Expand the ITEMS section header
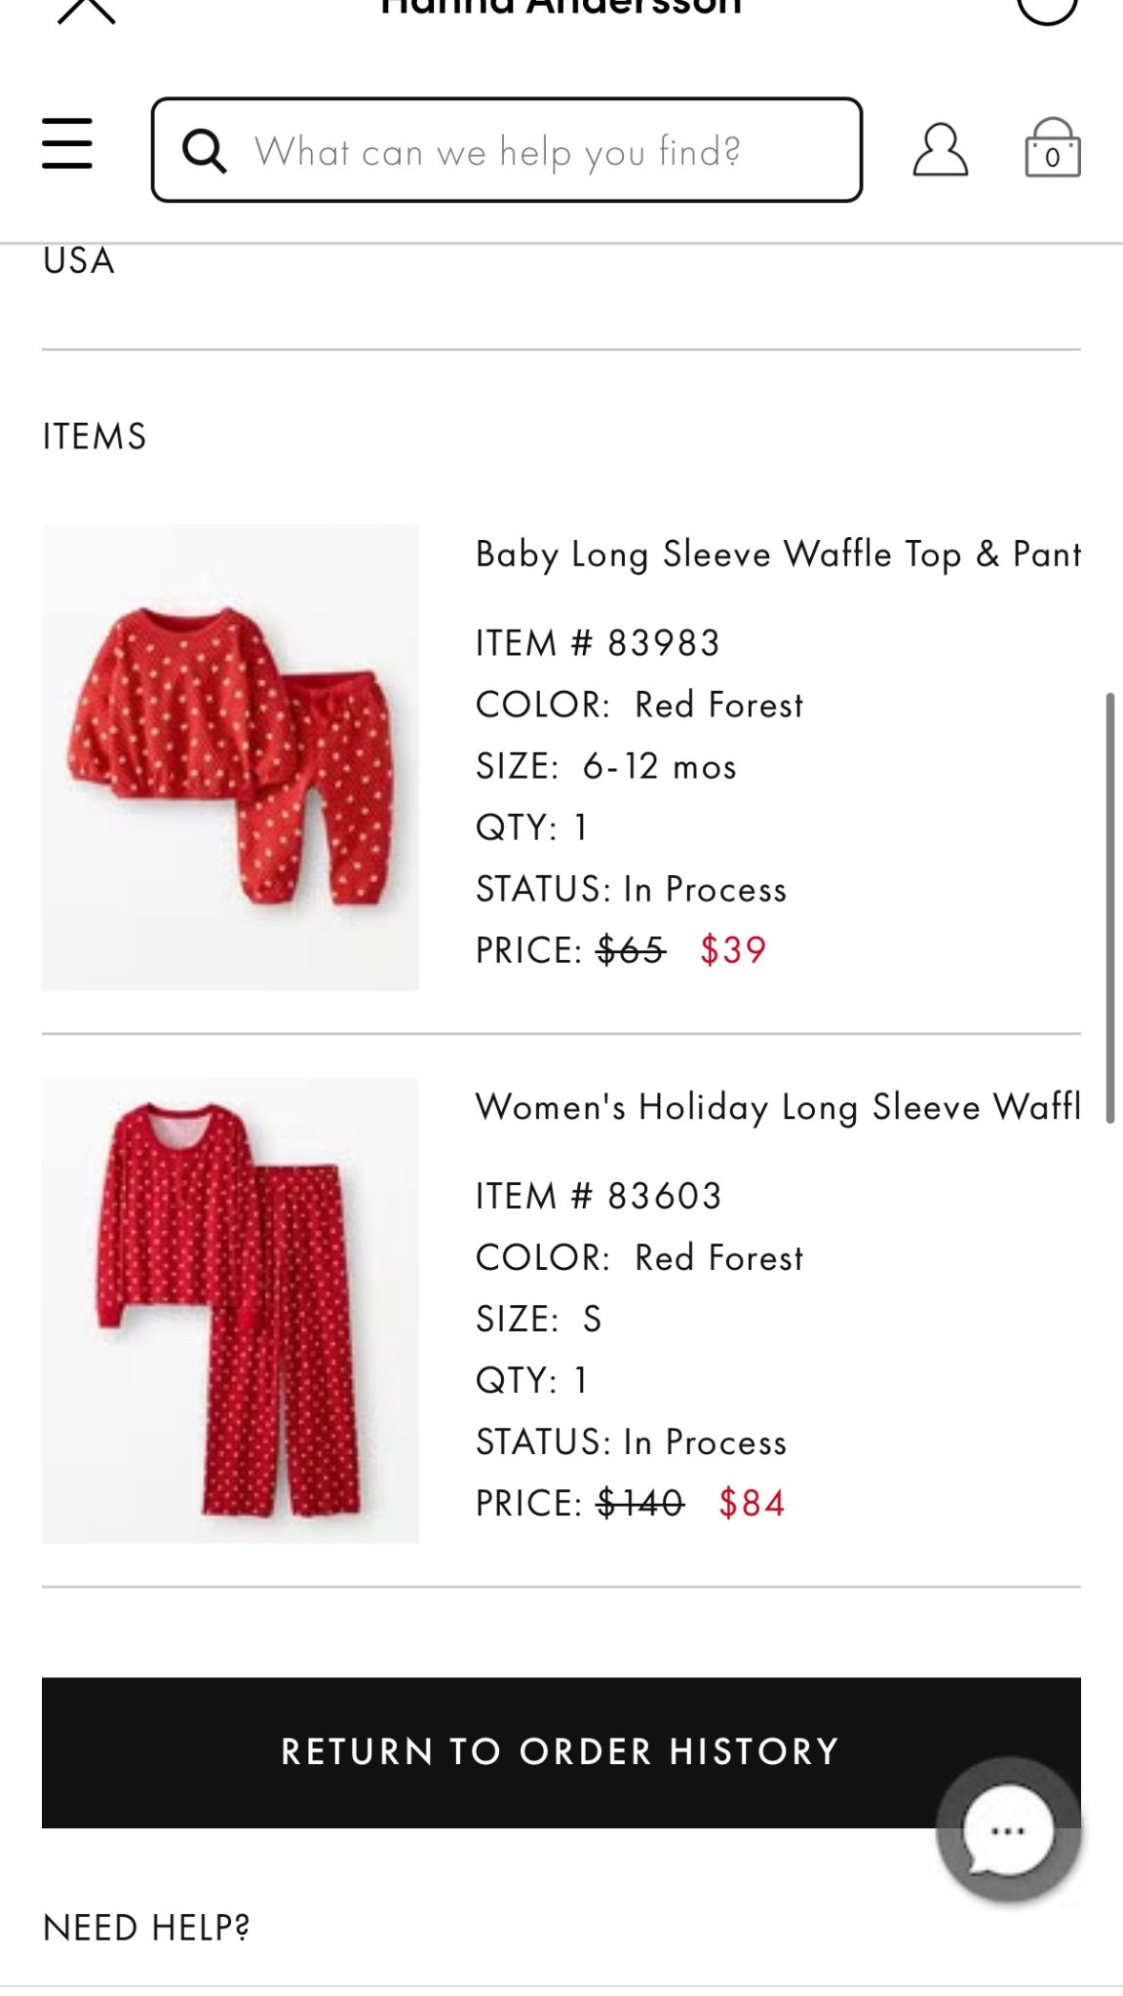Image resolution: width=1123 pixels, height=1996 pixels. click(x=95, y=434)
